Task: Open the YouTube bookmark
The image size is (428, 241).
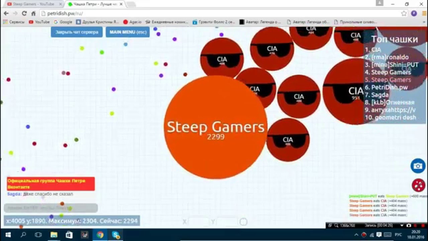Action: 39,22
